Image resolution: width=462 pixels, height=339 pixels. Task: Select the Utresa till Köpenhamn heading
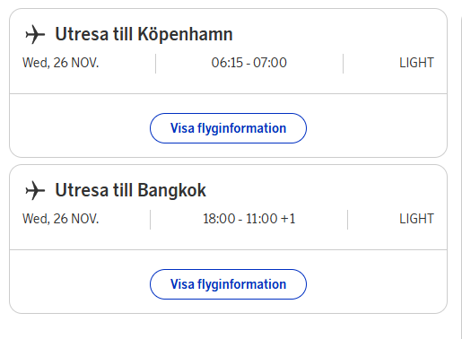point(144,34)
